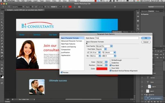The image size is (165, 103).
Task: Click the OK button in dialog
Action: 146,38
